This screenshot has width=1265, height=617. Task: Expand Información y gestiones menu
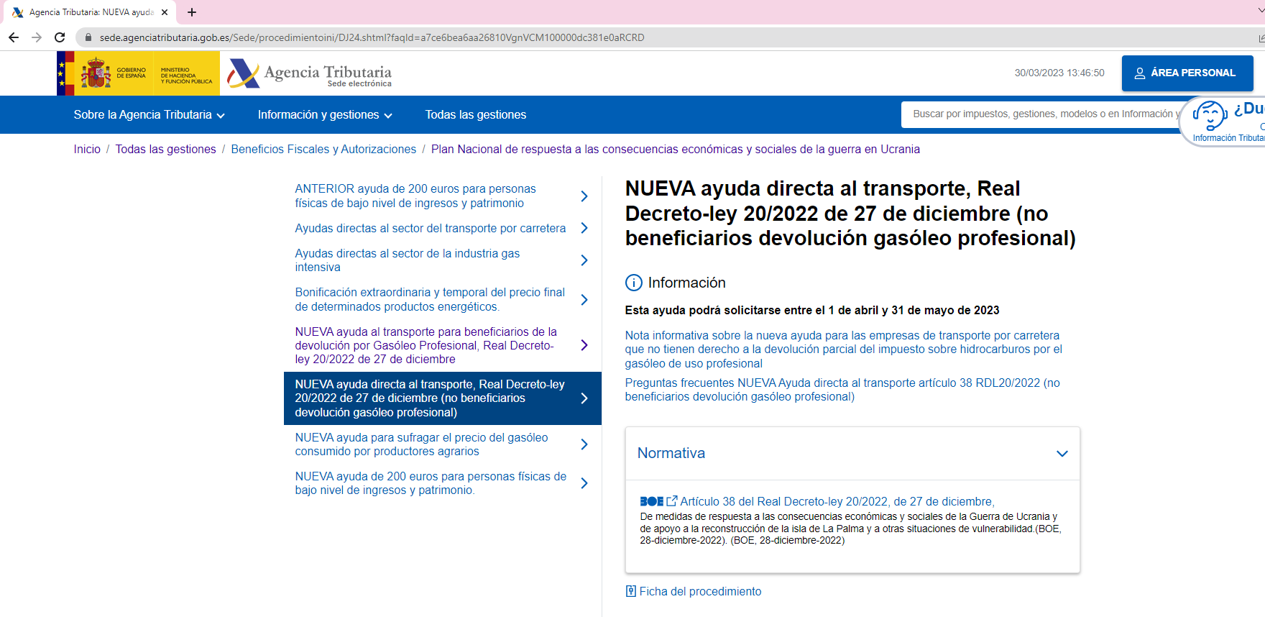coord(325,115)
